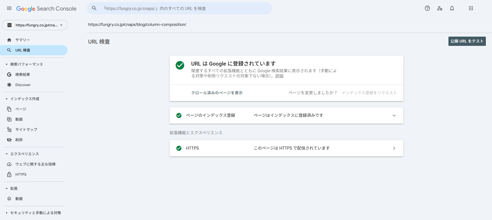Click the URL inspection search field
Screen dimensions: 492x220
point(179,8)
